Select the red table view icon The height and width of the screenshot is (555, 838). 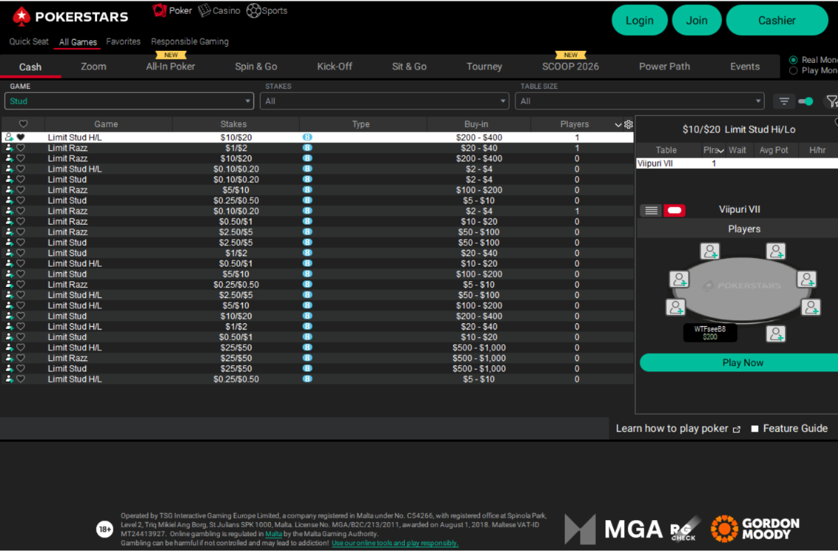[675, 210]
